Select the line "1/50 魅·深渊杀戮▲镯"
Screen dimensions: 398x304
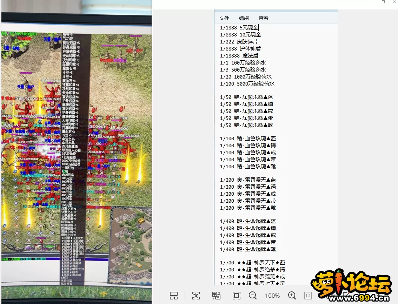246,104
